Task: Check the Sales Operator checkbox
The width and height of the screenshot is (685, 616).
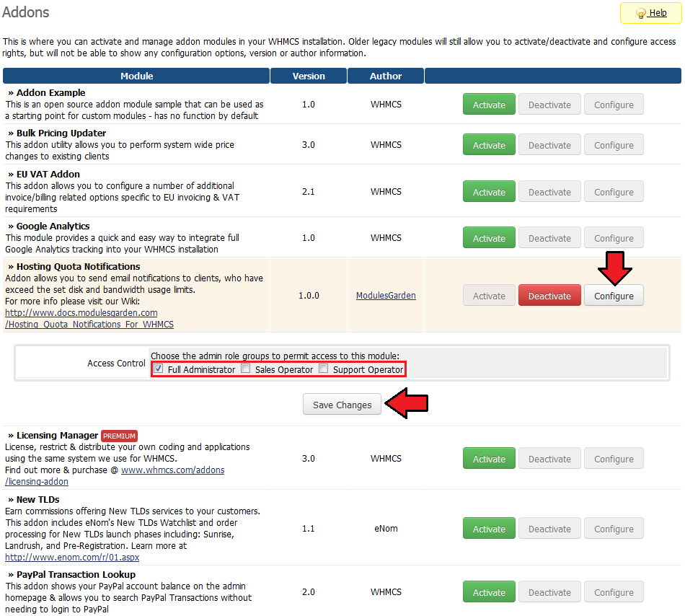Action: point(246,369)
